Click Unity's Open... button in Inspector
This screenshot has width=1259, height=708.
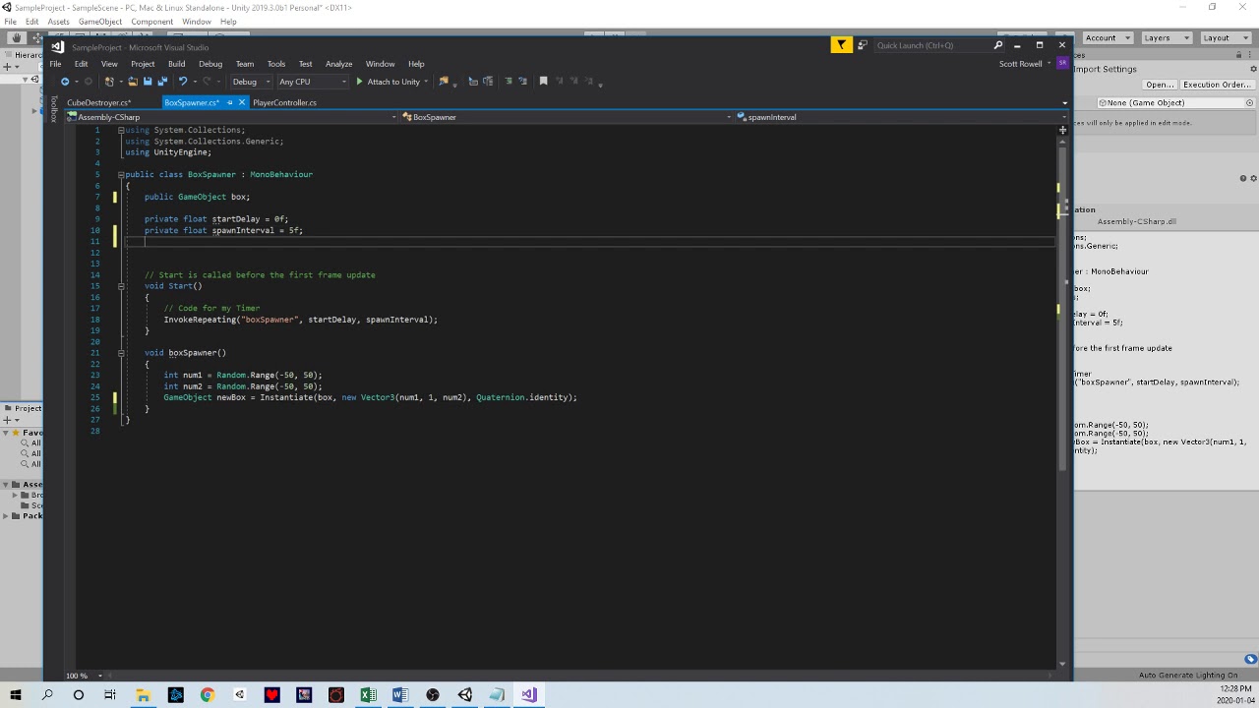[x=1159, y=85]
